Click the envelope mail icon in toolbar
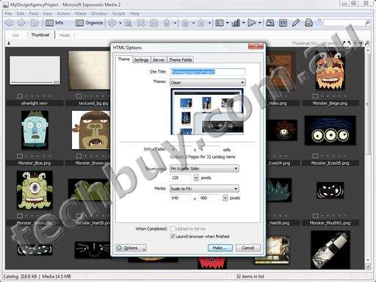376x282 pixels. click(x=153, y=23)
